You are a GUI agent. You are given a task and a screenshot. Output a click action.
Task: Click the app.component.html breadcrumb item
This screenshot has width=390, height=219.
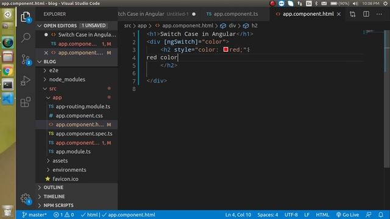[184, 26]
